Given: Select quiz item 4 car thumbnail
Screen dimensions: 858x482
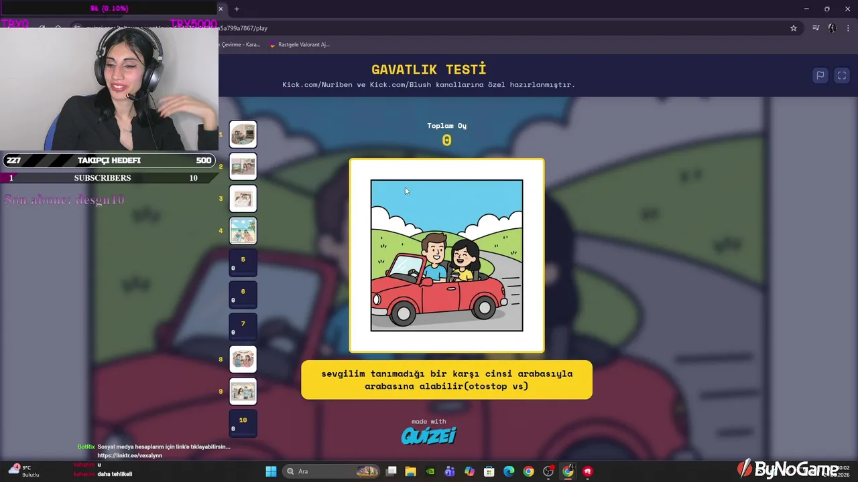Looking at the screenshot, I should tap(243, 231).
